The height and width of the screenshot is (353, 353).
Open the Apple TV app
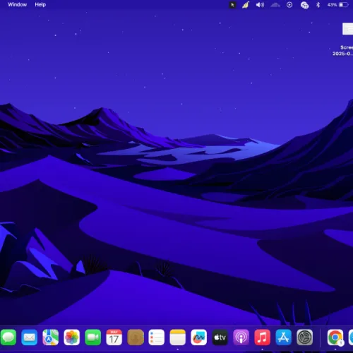click(220, 337)
